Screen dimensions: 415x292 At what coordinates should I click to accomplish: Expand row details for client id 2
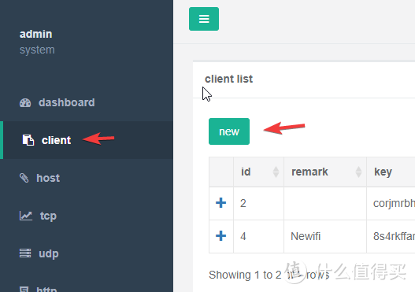coord(220,203)
